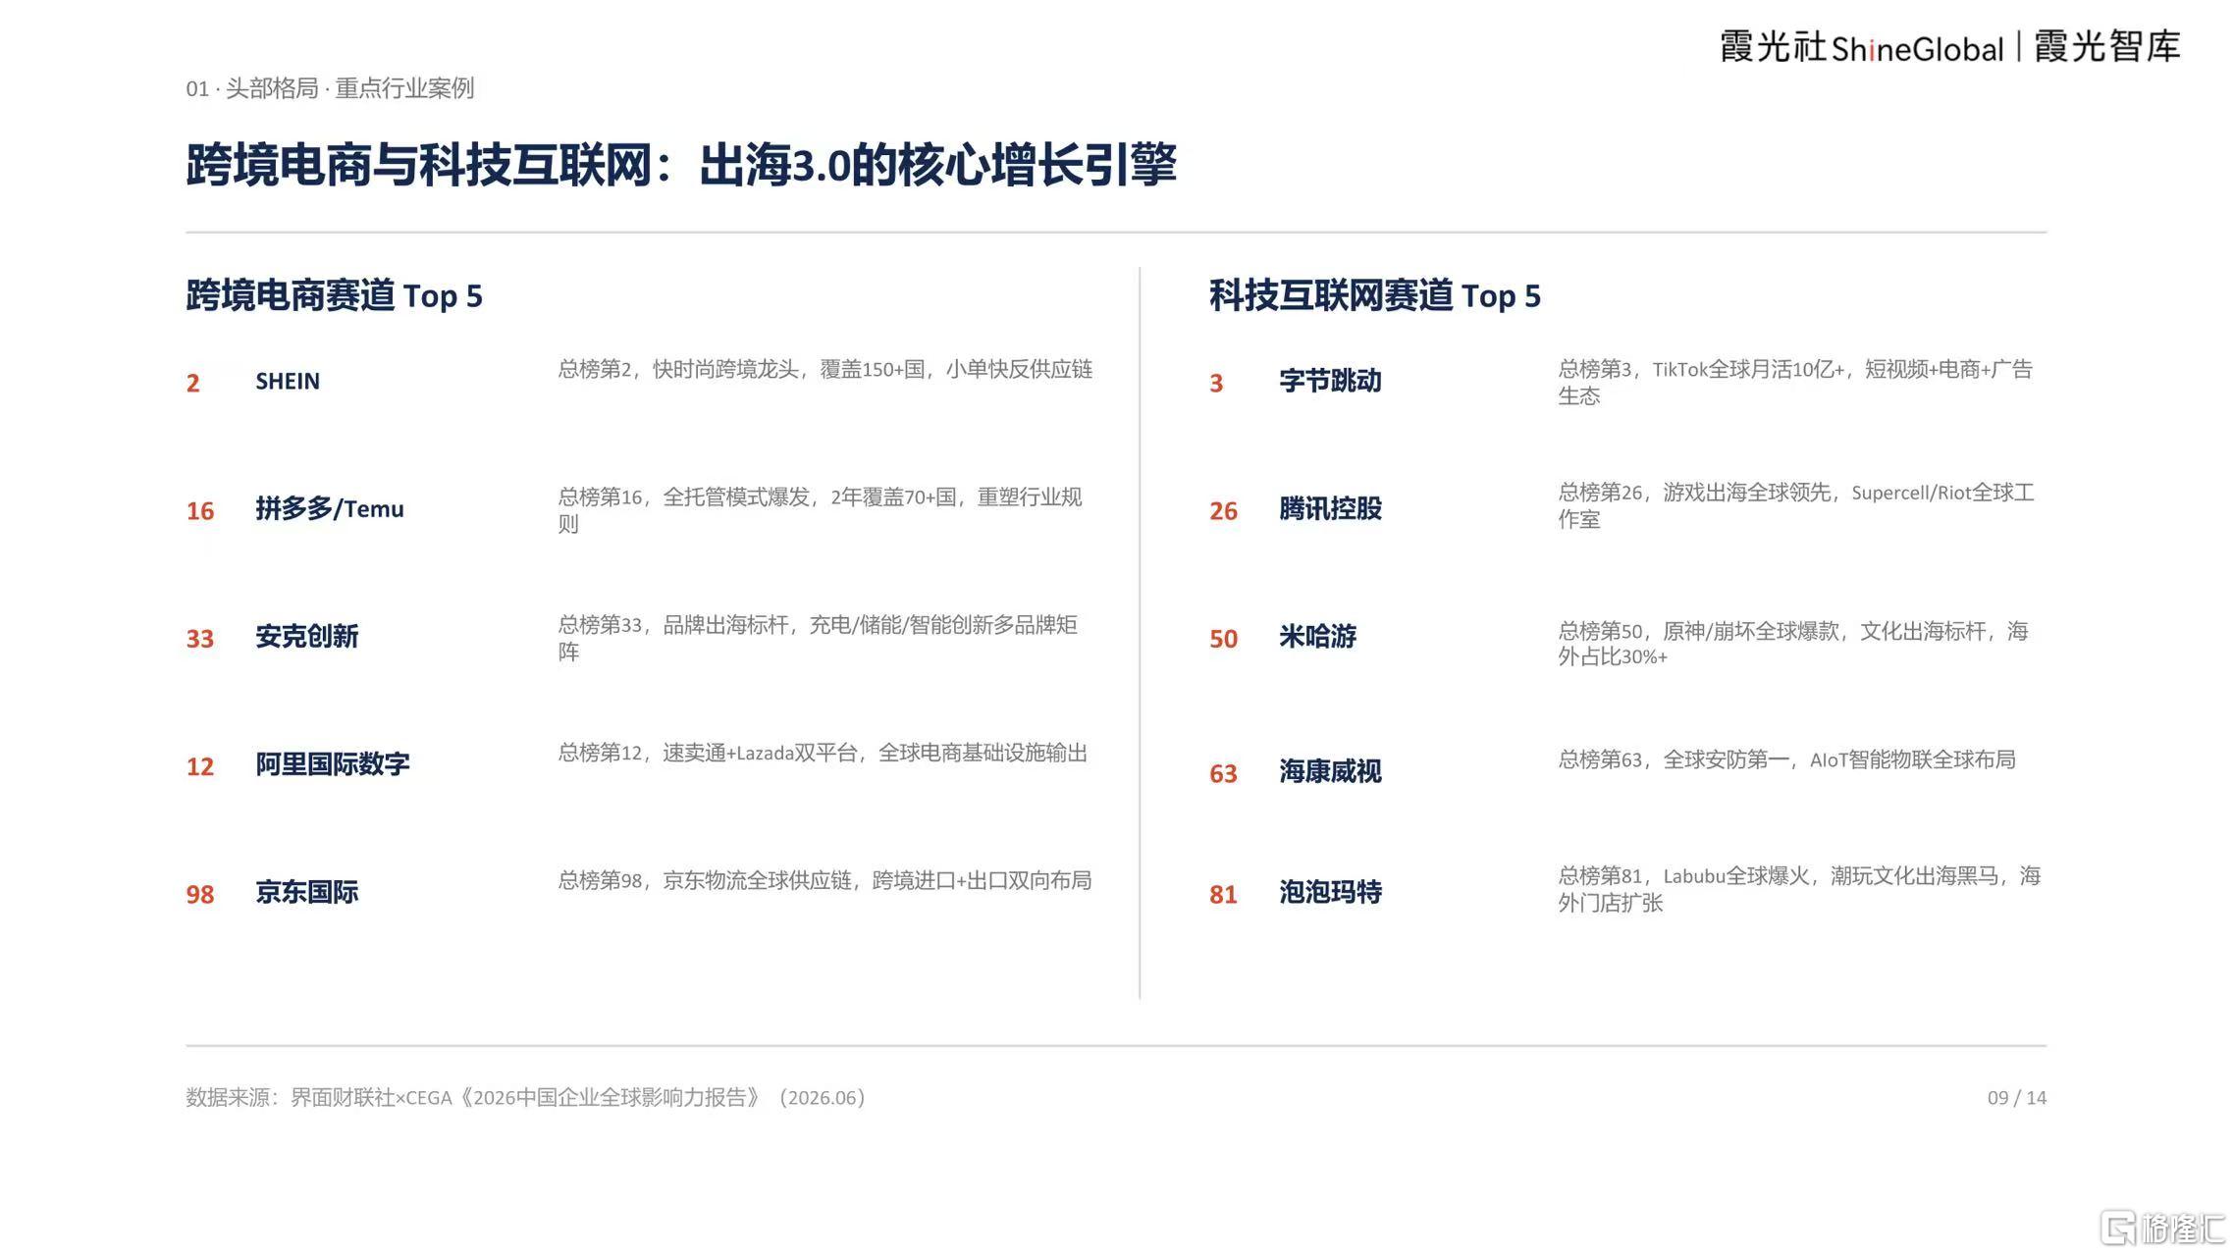Select the company name 腾讯控股
The height and width of the screenshot is (1255, 2233).
[x=1330, y=508]
